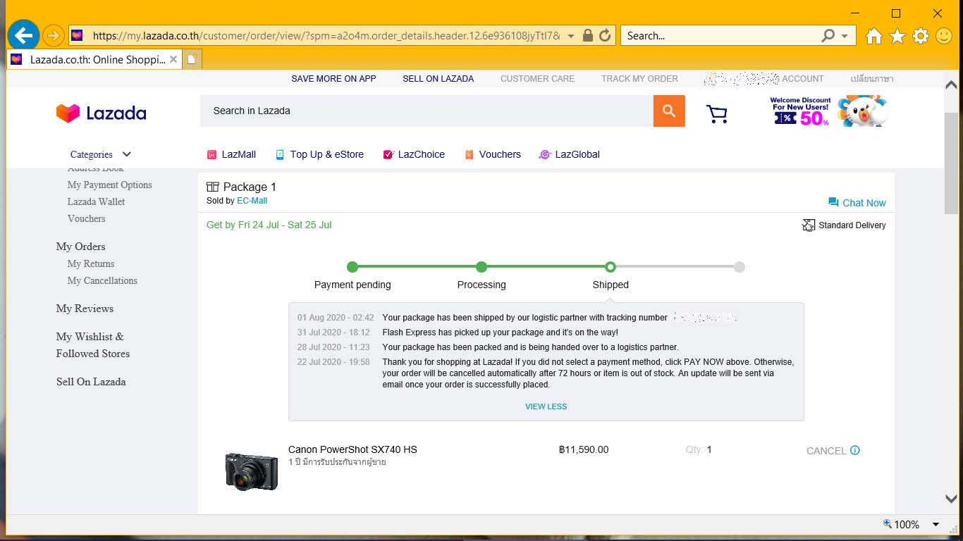Open Vouchers link in top navigation
Viewport: 963px width, 541px height.
pos(493,154)
